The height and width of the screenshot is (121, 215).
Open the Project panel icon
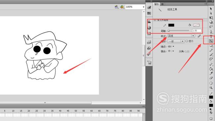pos(149,62)
